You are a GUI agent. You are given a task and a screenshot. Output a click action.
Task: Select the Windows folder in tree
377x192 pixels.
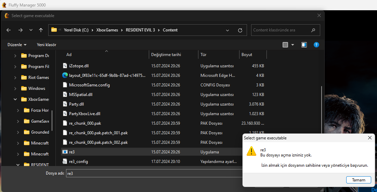tap(33, 88)
